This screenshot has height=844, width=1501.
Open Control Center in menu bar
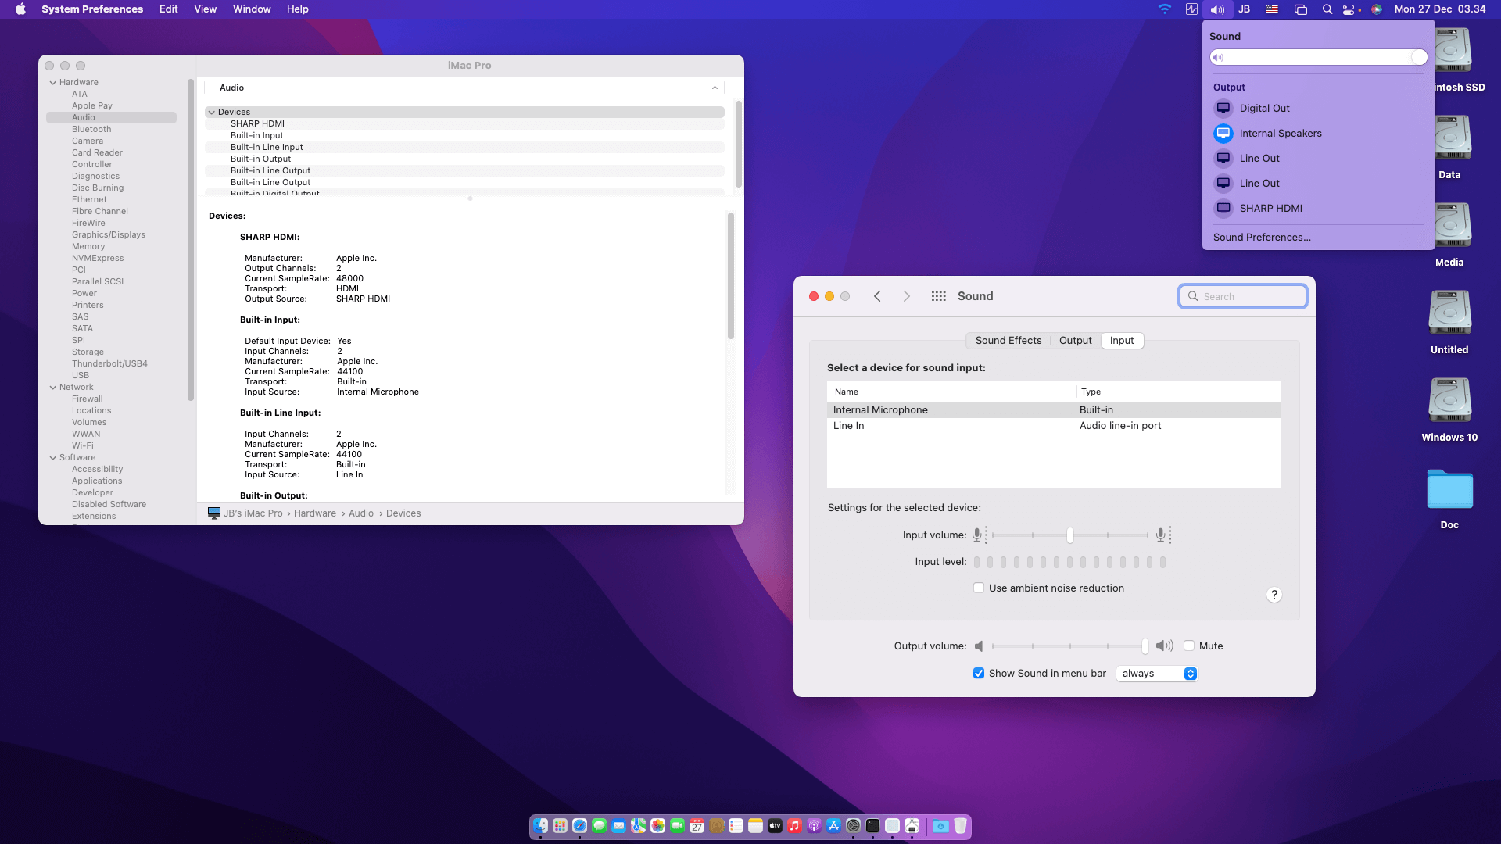[1349, 9]
